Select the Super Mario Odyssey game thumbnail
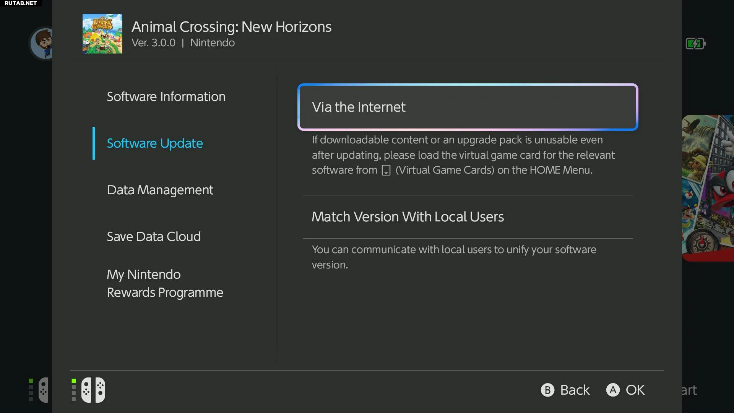The height and width of the screenshot is (413, 734). (708, 188)
